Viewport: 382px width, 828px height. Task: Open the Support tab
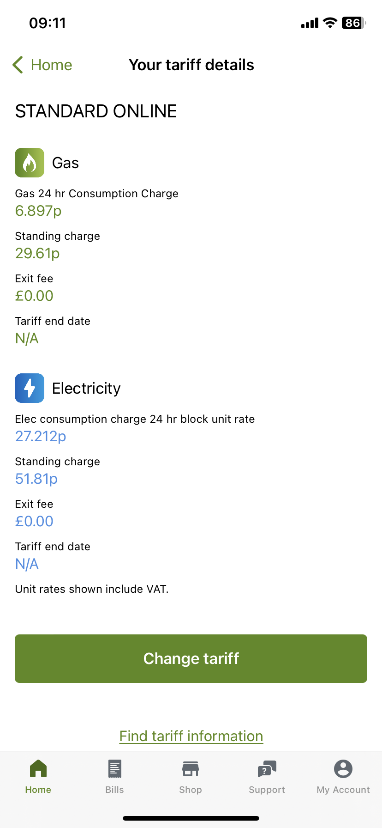pyautogui.click(x=267, y=776)
